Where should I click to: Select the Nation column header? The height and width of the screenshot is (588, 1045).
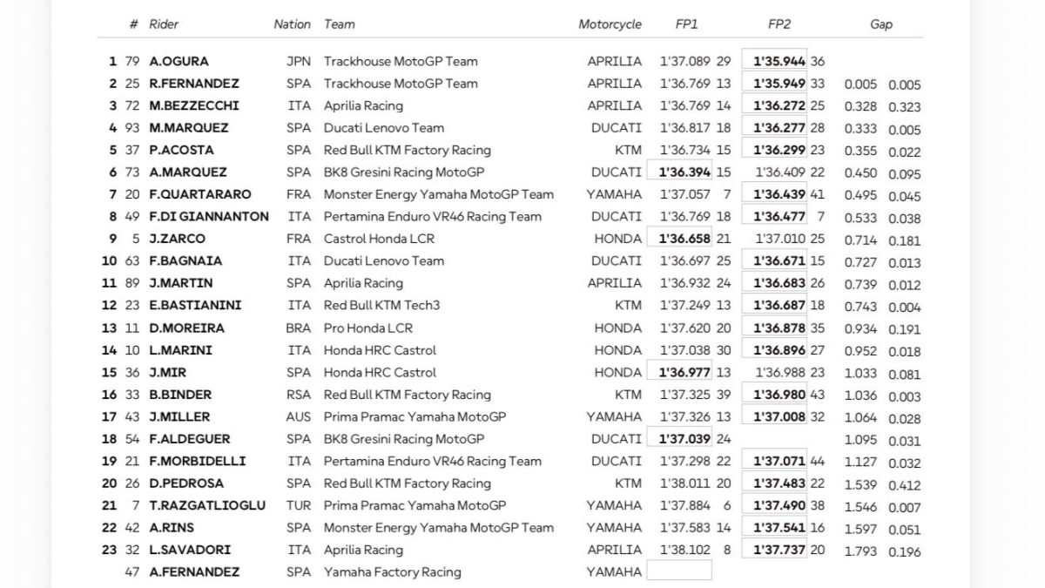(x=292, y=24)
